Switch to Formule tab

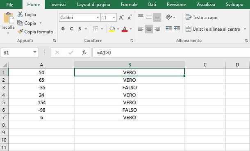(129, 5)
